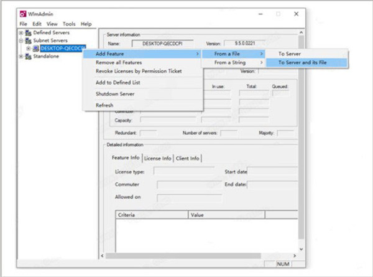Image resolution: width=373 pixels, height=277 pixels.
Task: Expand the Standalone tree node
Action: [x=21, y=56]
